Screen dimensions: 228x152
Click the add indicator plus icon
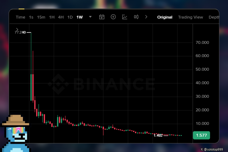tap(113, 17)
